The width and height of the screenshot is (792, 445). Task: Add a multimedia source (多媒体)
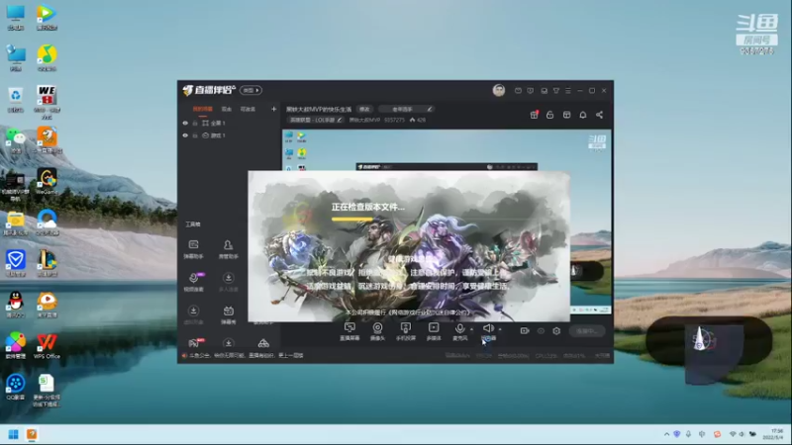click(x=434, y=331)
